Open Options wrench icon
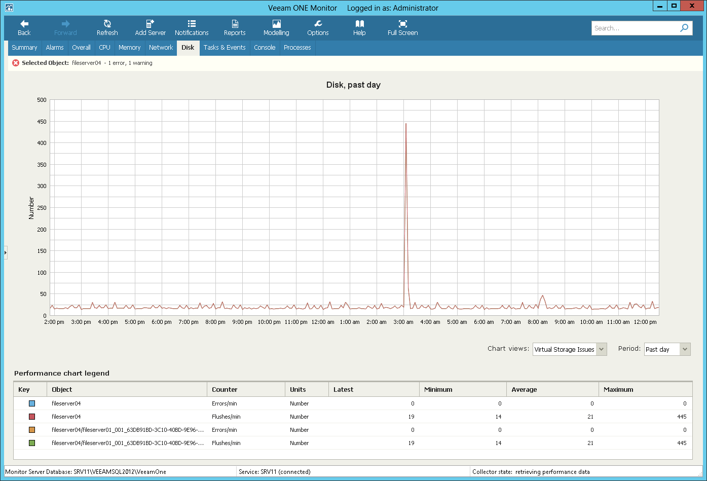The width and height of the screenshot is (707, 481). pos(318,24)
